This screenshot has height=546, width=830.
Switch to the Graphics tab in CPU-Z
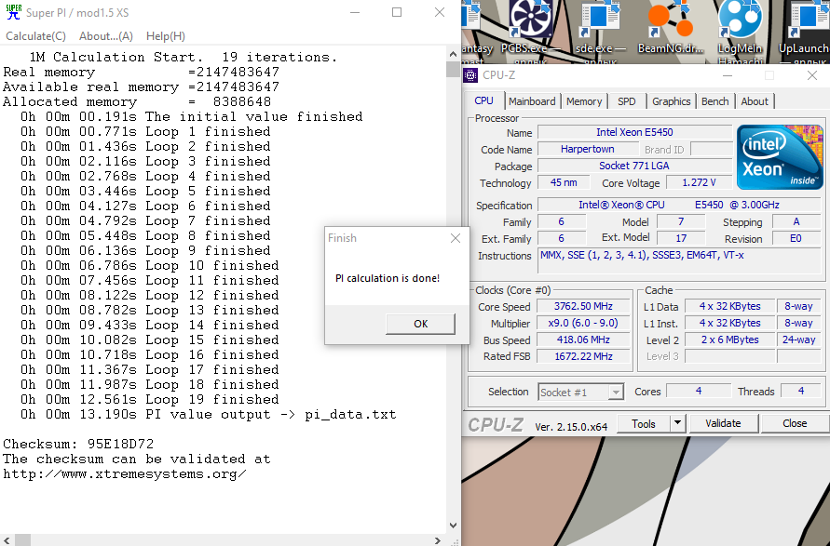coord(672,101)
